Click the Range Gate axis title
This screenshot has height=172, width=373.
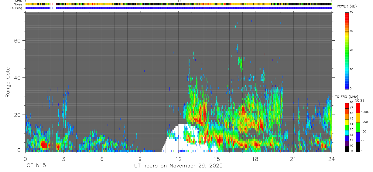8,82
